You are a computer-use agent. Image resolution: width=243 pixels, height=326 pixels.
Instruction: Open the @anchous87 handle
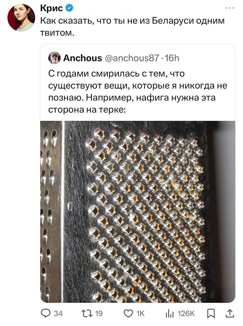point(132,58)
